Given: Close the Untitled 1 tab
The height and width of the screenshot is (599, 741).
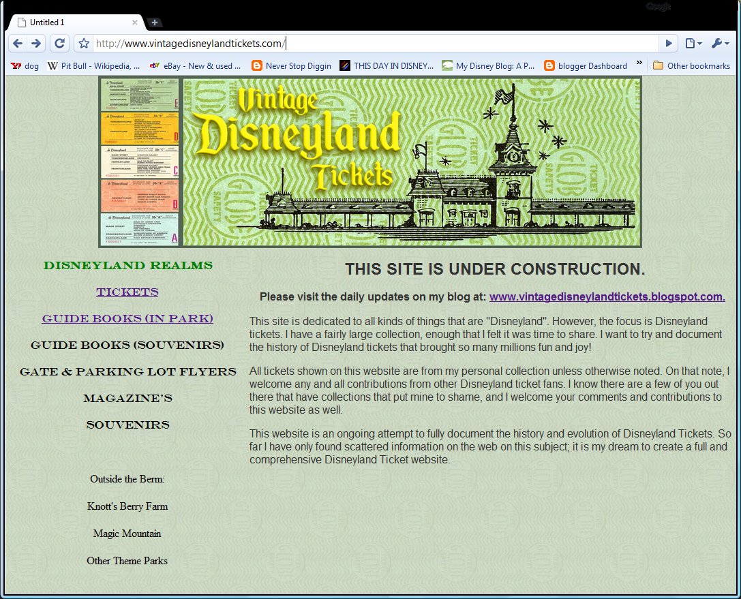Looking at the screenshot, I should (x=135, y=22).
